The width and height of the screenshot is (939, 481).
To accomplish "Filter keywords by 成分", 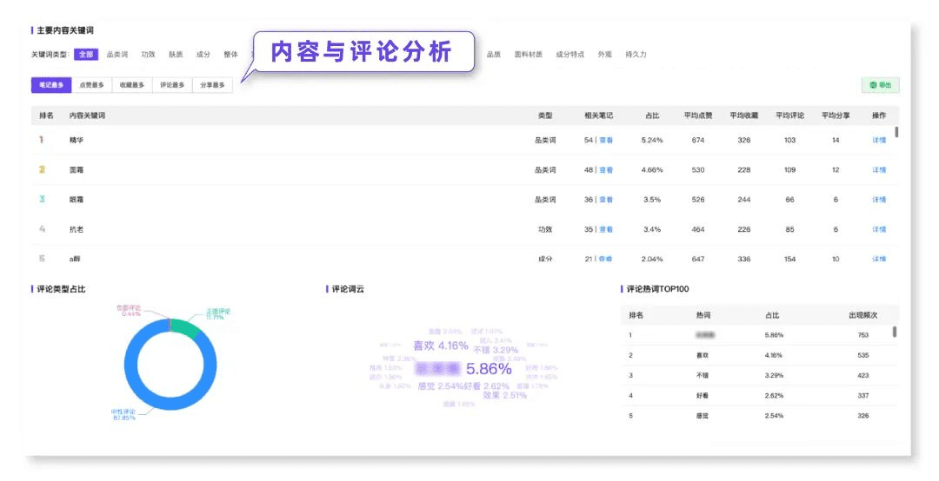I will [203, 55].
